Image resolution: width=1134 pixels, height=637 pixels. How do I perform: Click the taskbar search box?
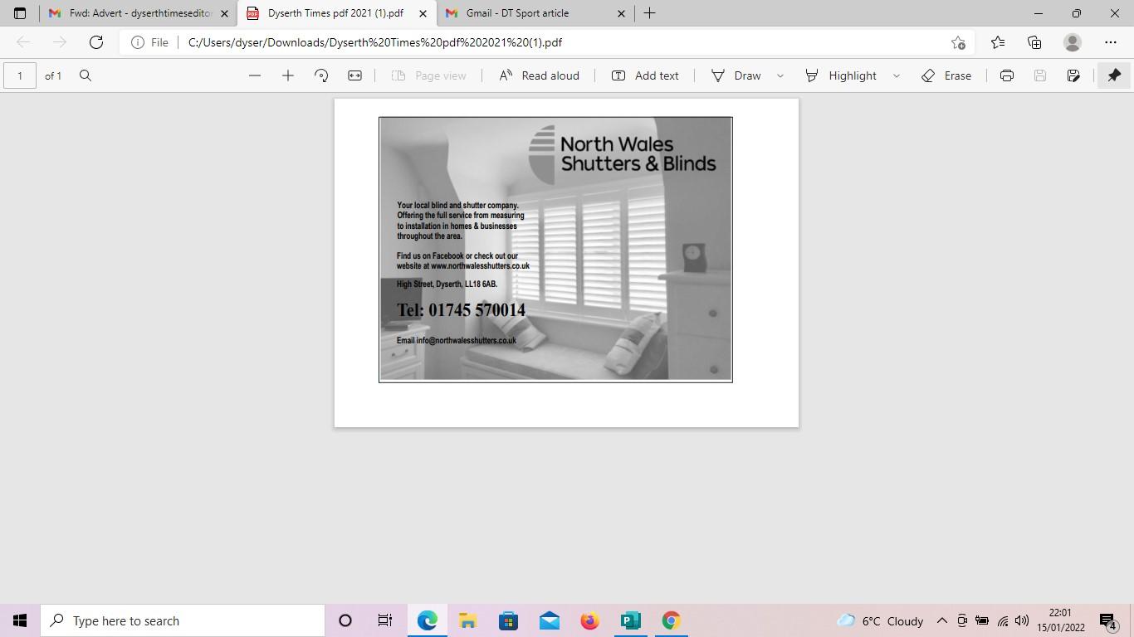point(183,620)
